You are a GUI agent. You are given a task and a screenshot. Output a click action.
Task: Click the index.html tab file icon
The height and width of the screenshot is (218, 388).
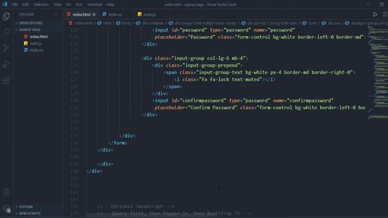click(x=69, y=15)
